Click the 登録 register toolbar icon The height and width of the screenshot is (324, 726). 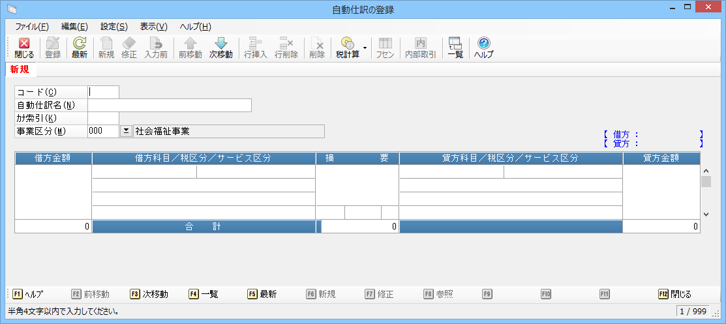coord(53,48)
